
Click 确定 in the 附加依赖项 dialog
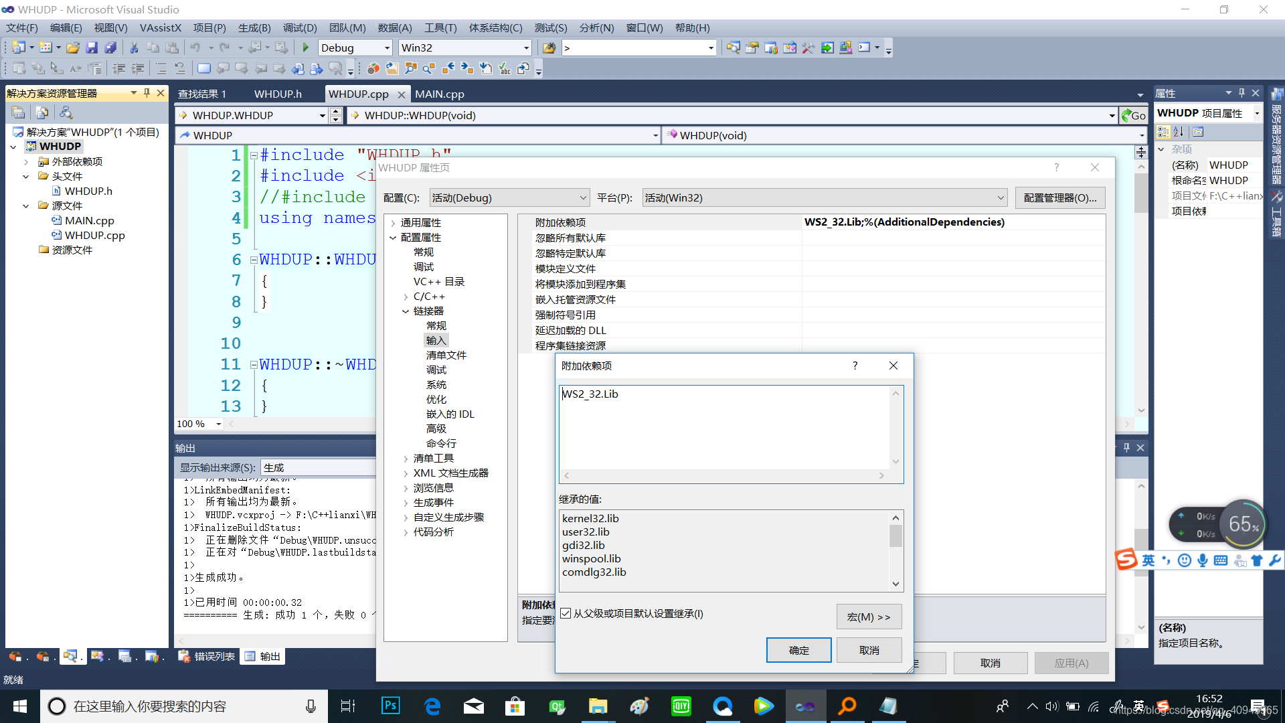[798, 650]
